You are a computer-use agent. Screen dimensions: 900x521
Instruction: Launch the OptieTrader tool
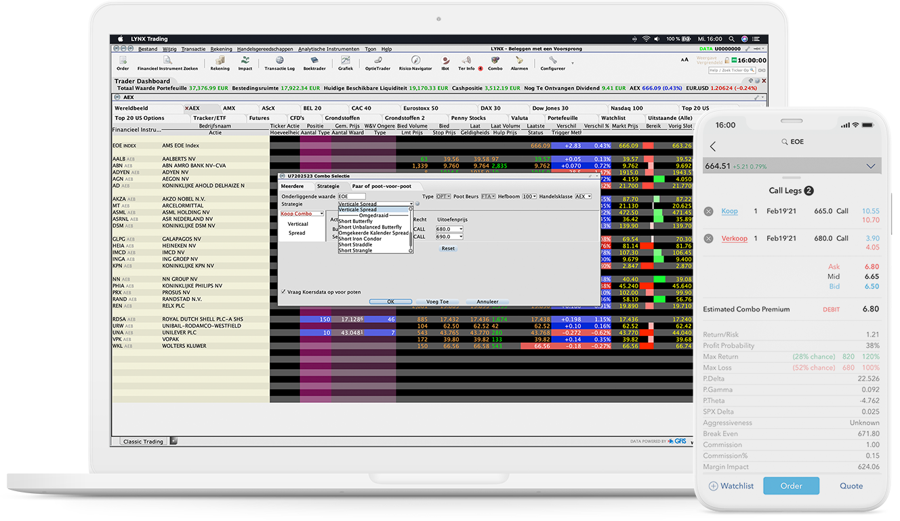coord(377,63)
